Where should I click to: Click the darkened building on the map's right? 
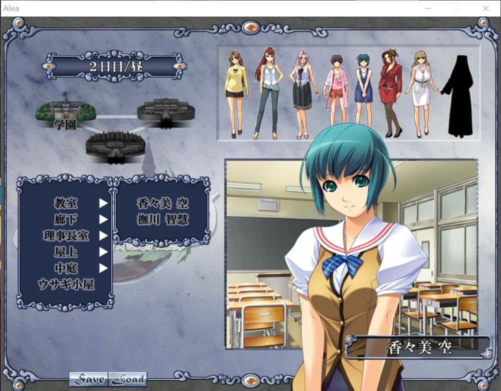tap(166, 112)
